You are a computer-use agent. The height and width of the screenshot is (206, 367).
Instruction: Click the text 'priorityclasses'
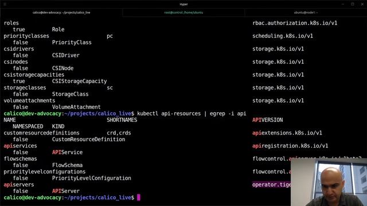[26, 36]
